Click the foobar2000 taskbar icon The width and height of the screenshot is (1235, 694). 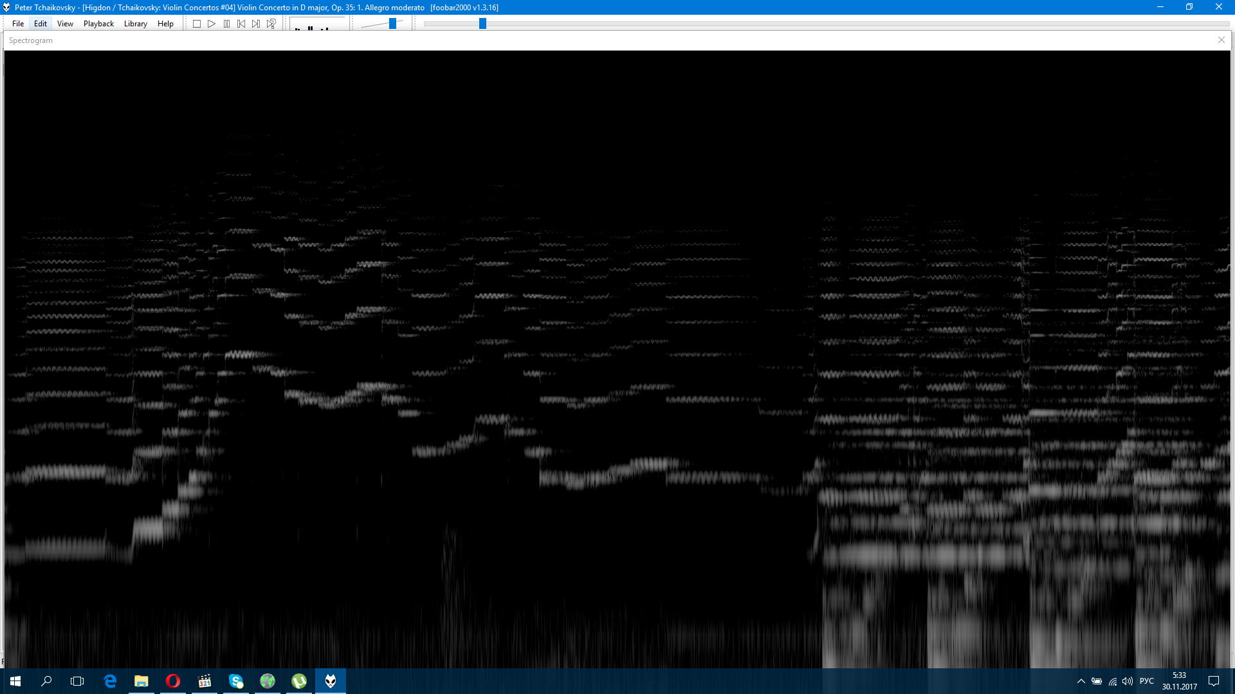(x=331, y=681)
